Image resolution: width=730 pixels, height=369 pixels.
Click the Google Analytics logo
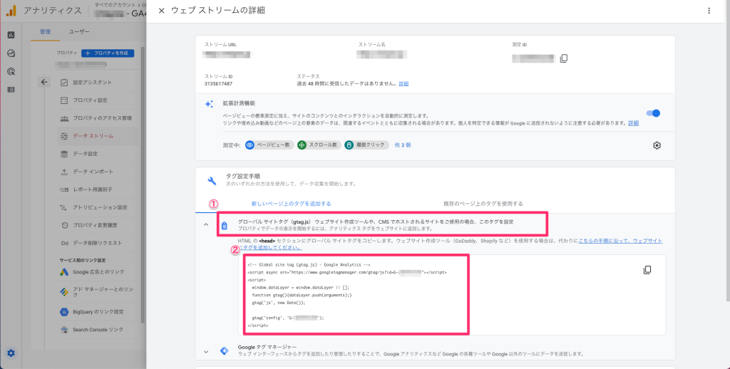point(11,11)
